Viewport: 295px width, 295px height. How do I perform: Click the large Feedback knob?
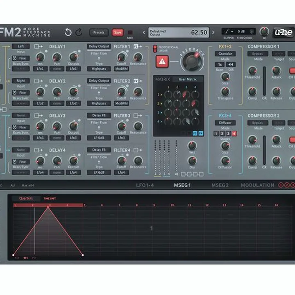(x=192, y=61)
